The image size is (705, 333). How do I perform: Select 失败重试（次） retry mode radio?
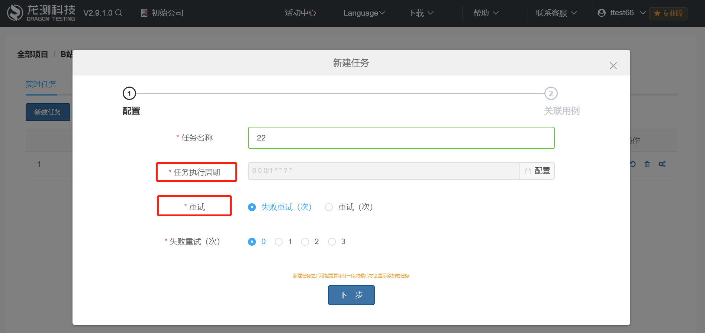252,207
